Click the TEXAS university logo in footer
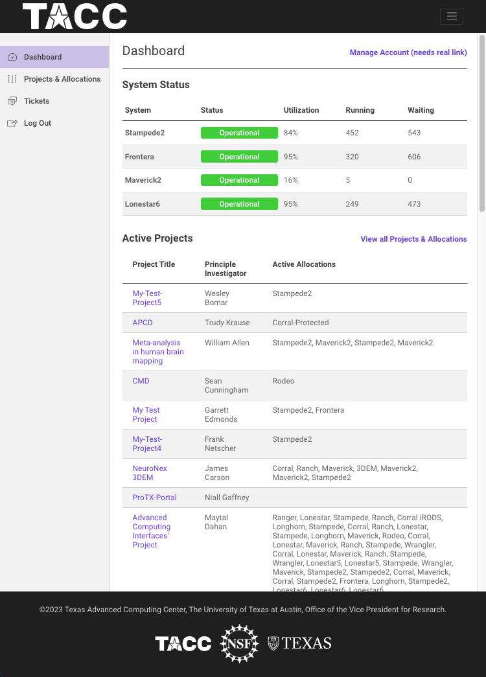 coord(299,643)
